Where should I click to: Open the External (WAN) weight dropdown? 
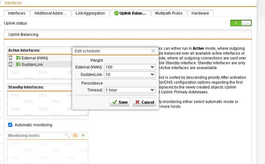(130, 67)
